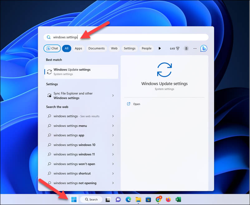The image size is (250, 205).
Task: Click the 'Settings' section heading
Action: [x=52, y=84]
